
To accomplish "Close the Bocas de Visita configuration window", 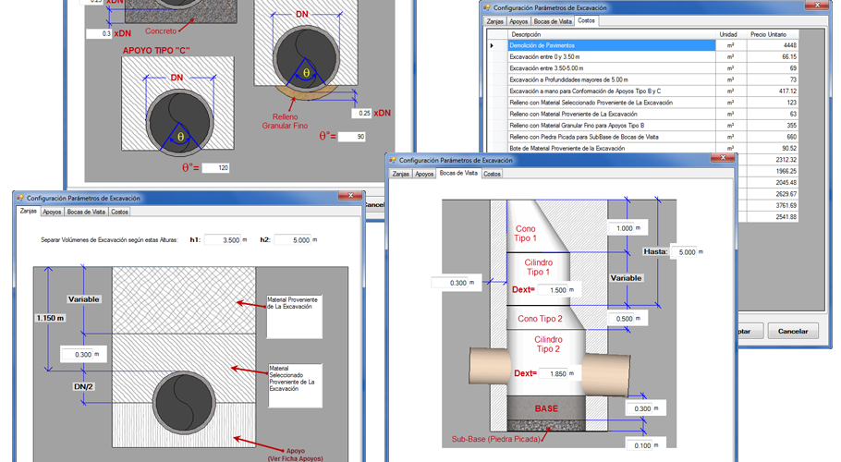I will (x=723, y=158).
